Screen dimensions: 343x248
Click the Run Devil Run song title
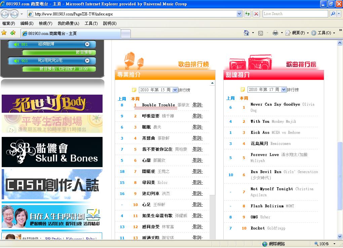pos(266,172)
